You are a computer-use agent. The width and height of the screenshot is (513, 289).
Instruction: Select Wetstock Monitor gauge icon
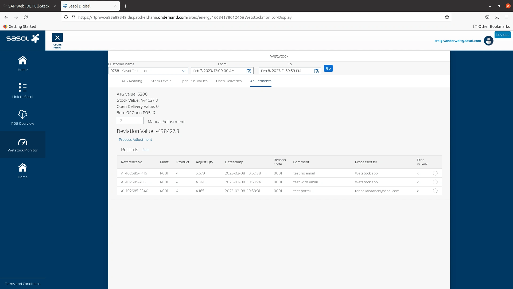tap(23, 142)
